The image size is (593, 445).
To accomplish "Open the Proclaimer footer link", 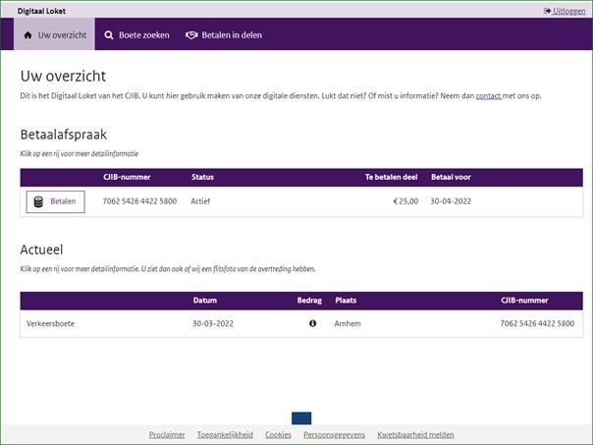I will pyautogui.click(x=167, y=434).
